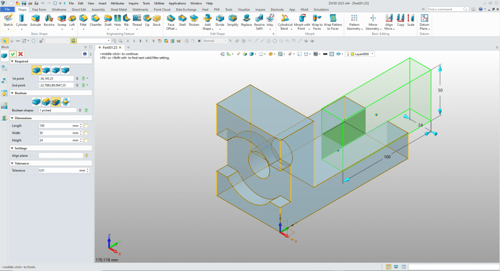Expand the Pattern Geometry dropdown

(361, 29)
